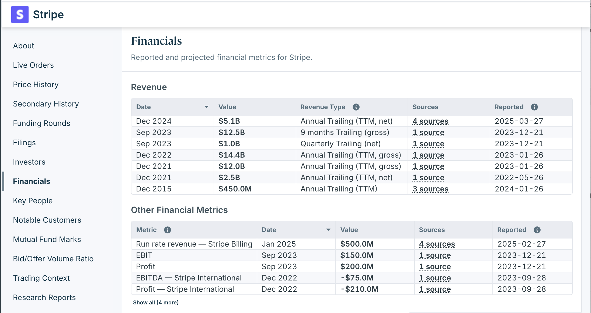The width and height of the screenshot is (591, 313).
Task: Go to Bid/Offer Volume Ratio
Action: (53, 259)
